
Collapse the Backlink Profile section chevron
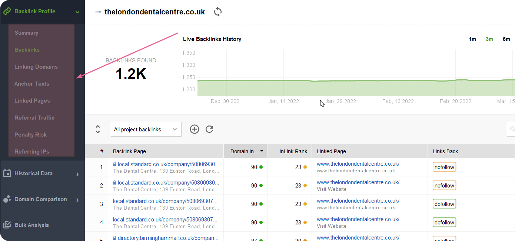(77, 12)
